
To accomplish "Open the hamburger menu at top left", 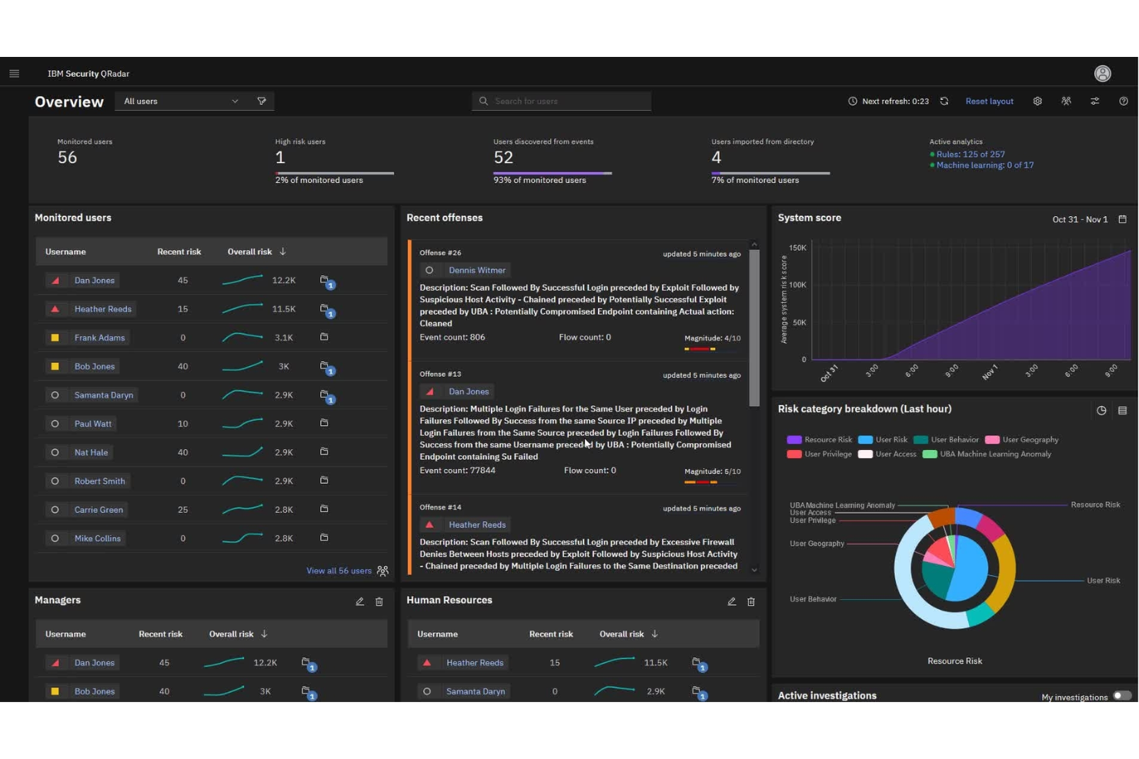I will (14, 72).
